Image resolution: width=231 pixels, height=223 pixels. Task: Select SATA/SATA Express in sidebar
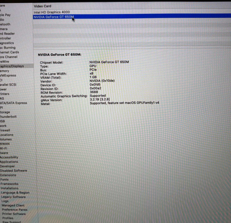tap(13, 103)
